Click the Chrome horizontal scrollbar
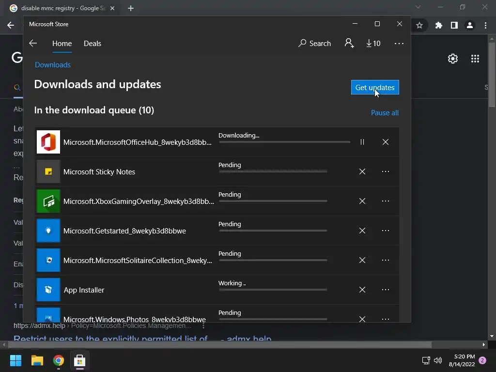496x372 pixels. 219,344
